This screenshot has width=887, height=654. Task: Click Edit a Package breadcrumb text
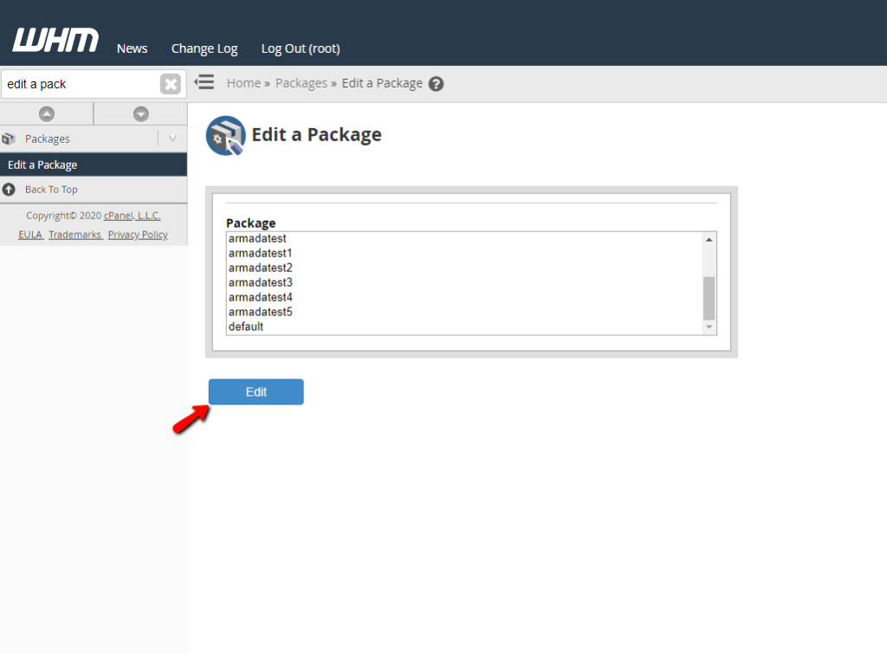(x=382, y=83)
